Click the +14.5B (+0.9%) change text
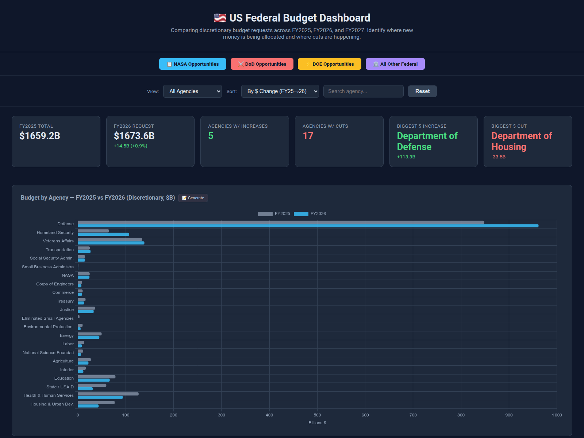Screen dimensions: 584x438 (130, 146)
